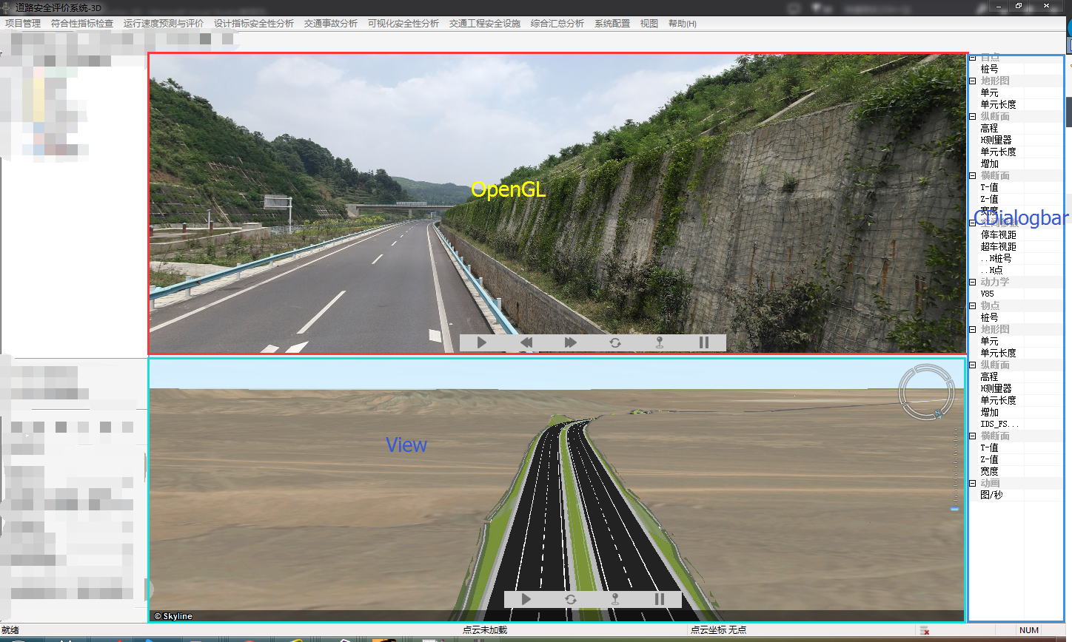Open the 视图 menu
Viewport: 1072px width, 642px height.
tap(649, 23)
